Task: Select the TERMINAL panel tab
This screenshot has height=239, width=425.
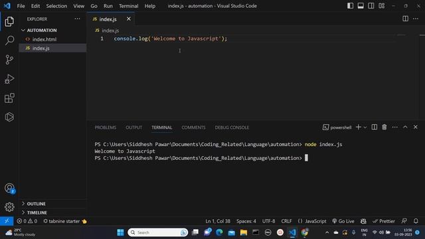Action: pos(161,127)
